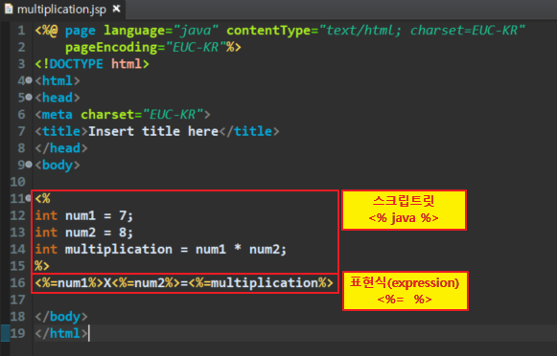Click the 'multiplication = num1 * num2' line

pyautogui.click(x=160, y=249)
